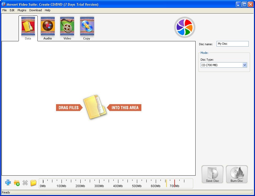Remove selected files with the gray X icon
Image resolution: width=255 pixels, height=196 pixels.
tap(25, 183)
